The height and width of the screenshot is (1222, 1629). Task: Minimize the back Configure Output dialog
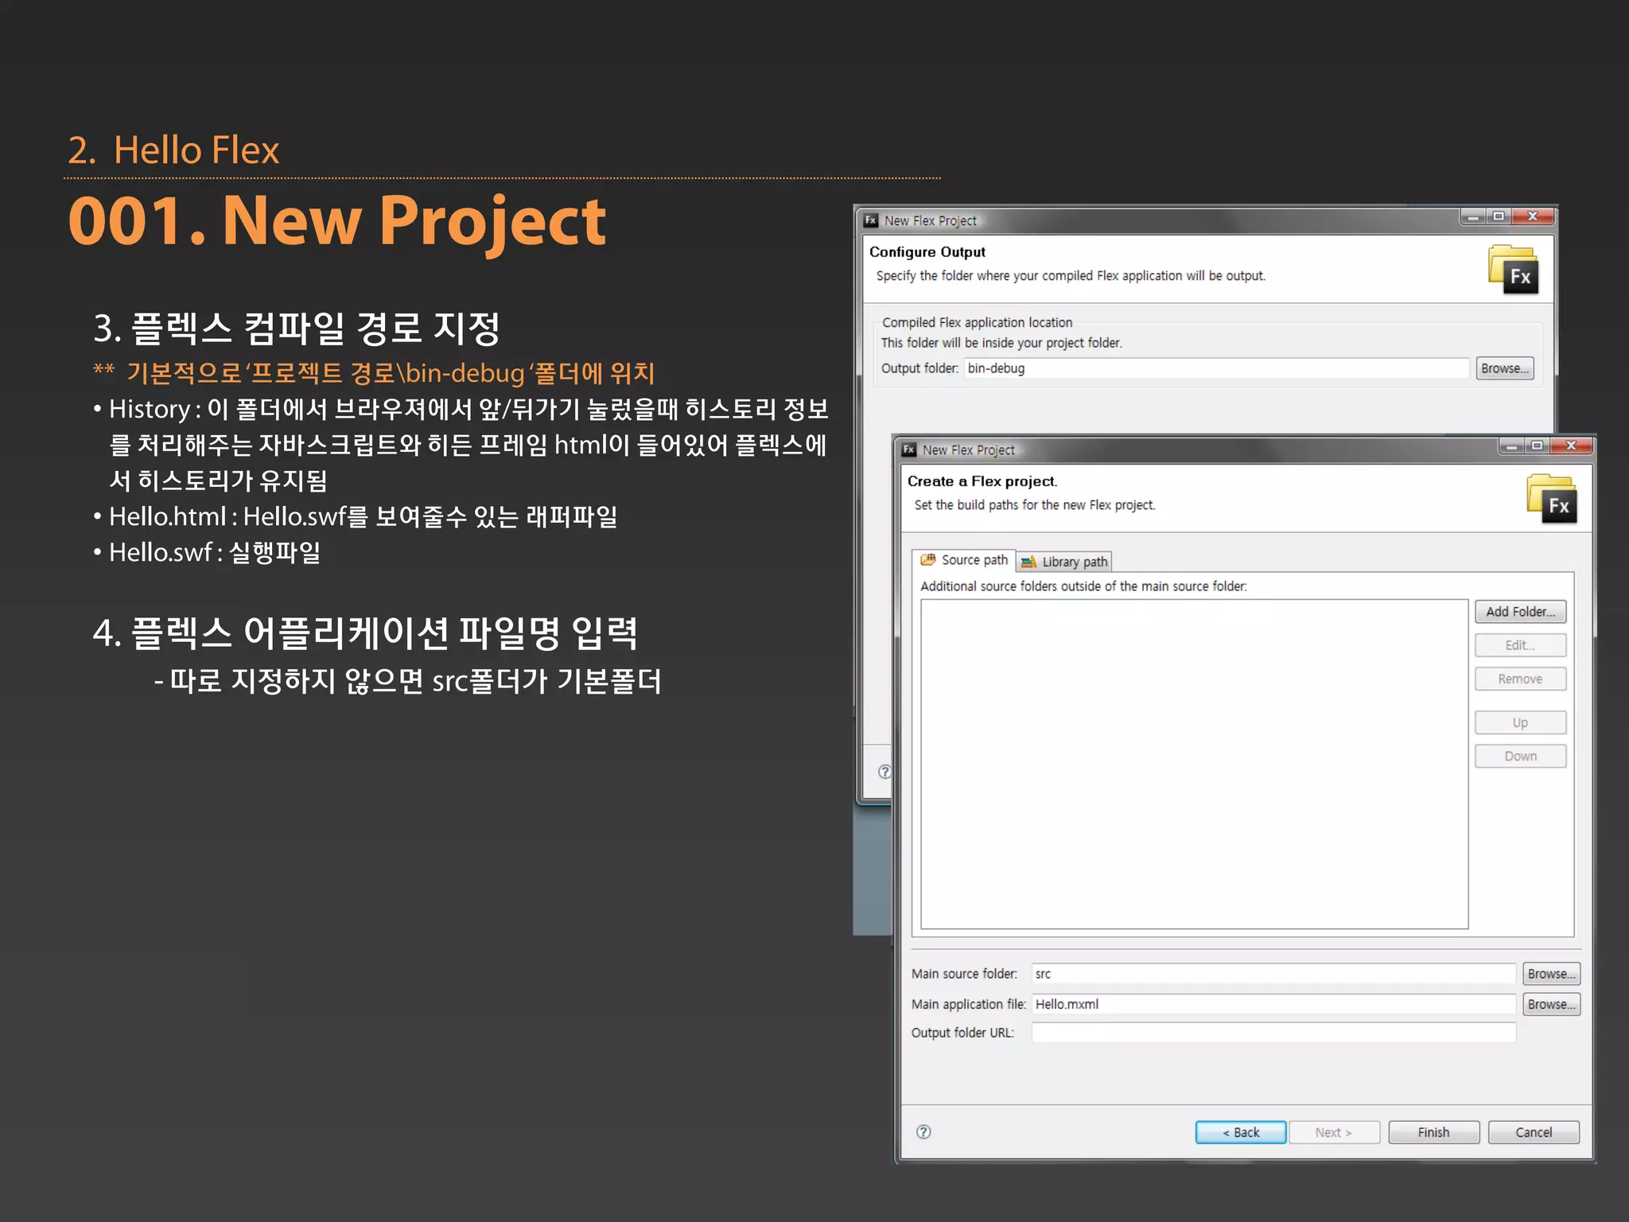tap(1473, 217)
